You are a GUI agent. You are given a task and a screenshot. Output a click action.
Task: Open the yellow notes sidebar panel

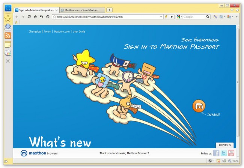[x=8, y=44]
